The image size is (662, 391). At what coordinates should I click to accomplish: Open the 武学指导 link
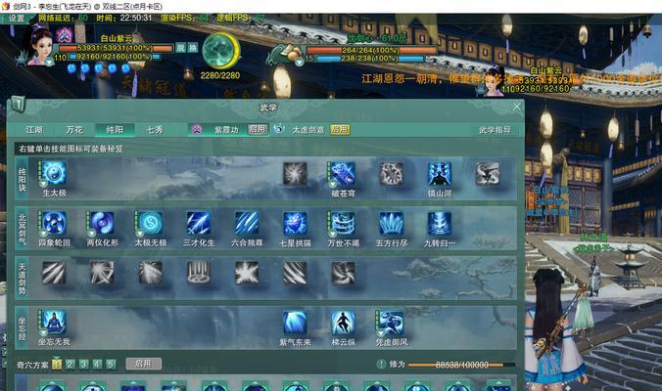[495, 130]
